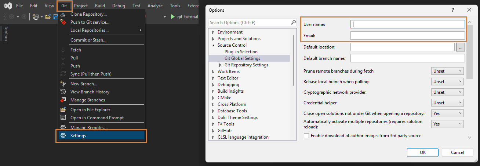The width and height of the screenshot is (480, 166).
Task: Select Manage Branches from Git menu
Action: pyautogui.click(x=87, y=100)
